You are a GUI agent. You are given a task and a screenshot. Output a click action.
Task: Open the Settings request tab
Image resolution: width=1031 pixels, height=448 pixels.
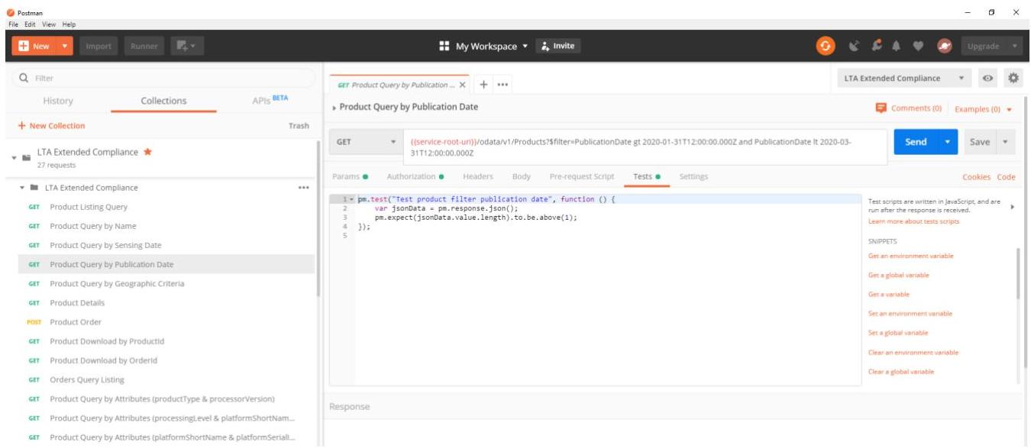point(693,176)
